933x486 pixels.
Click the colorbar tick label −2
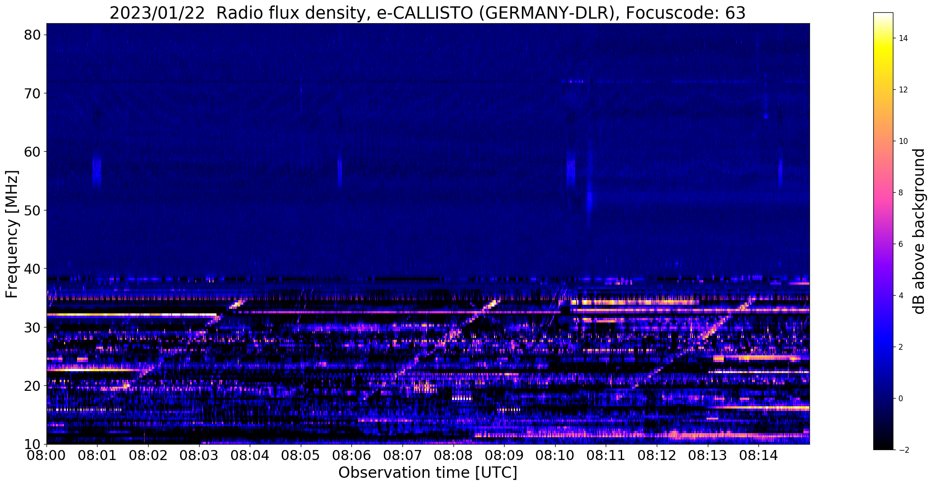[x=903, y=450]
